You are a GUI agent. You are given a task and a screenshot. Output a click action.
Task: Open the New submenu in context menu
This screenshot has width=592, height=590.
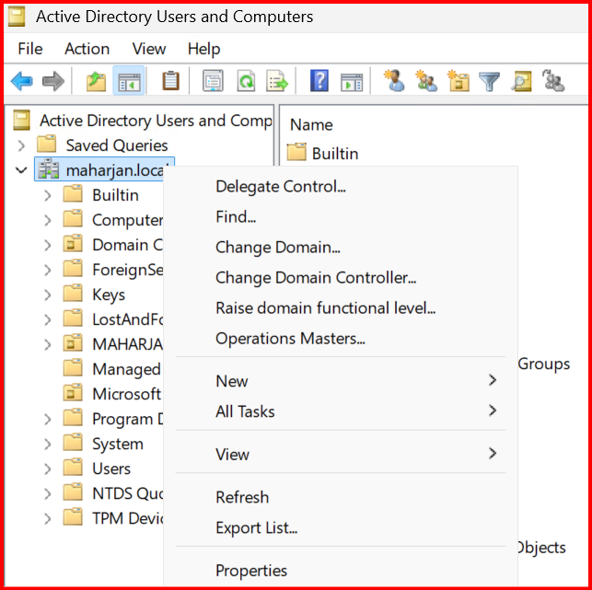[x=232, y=381]
